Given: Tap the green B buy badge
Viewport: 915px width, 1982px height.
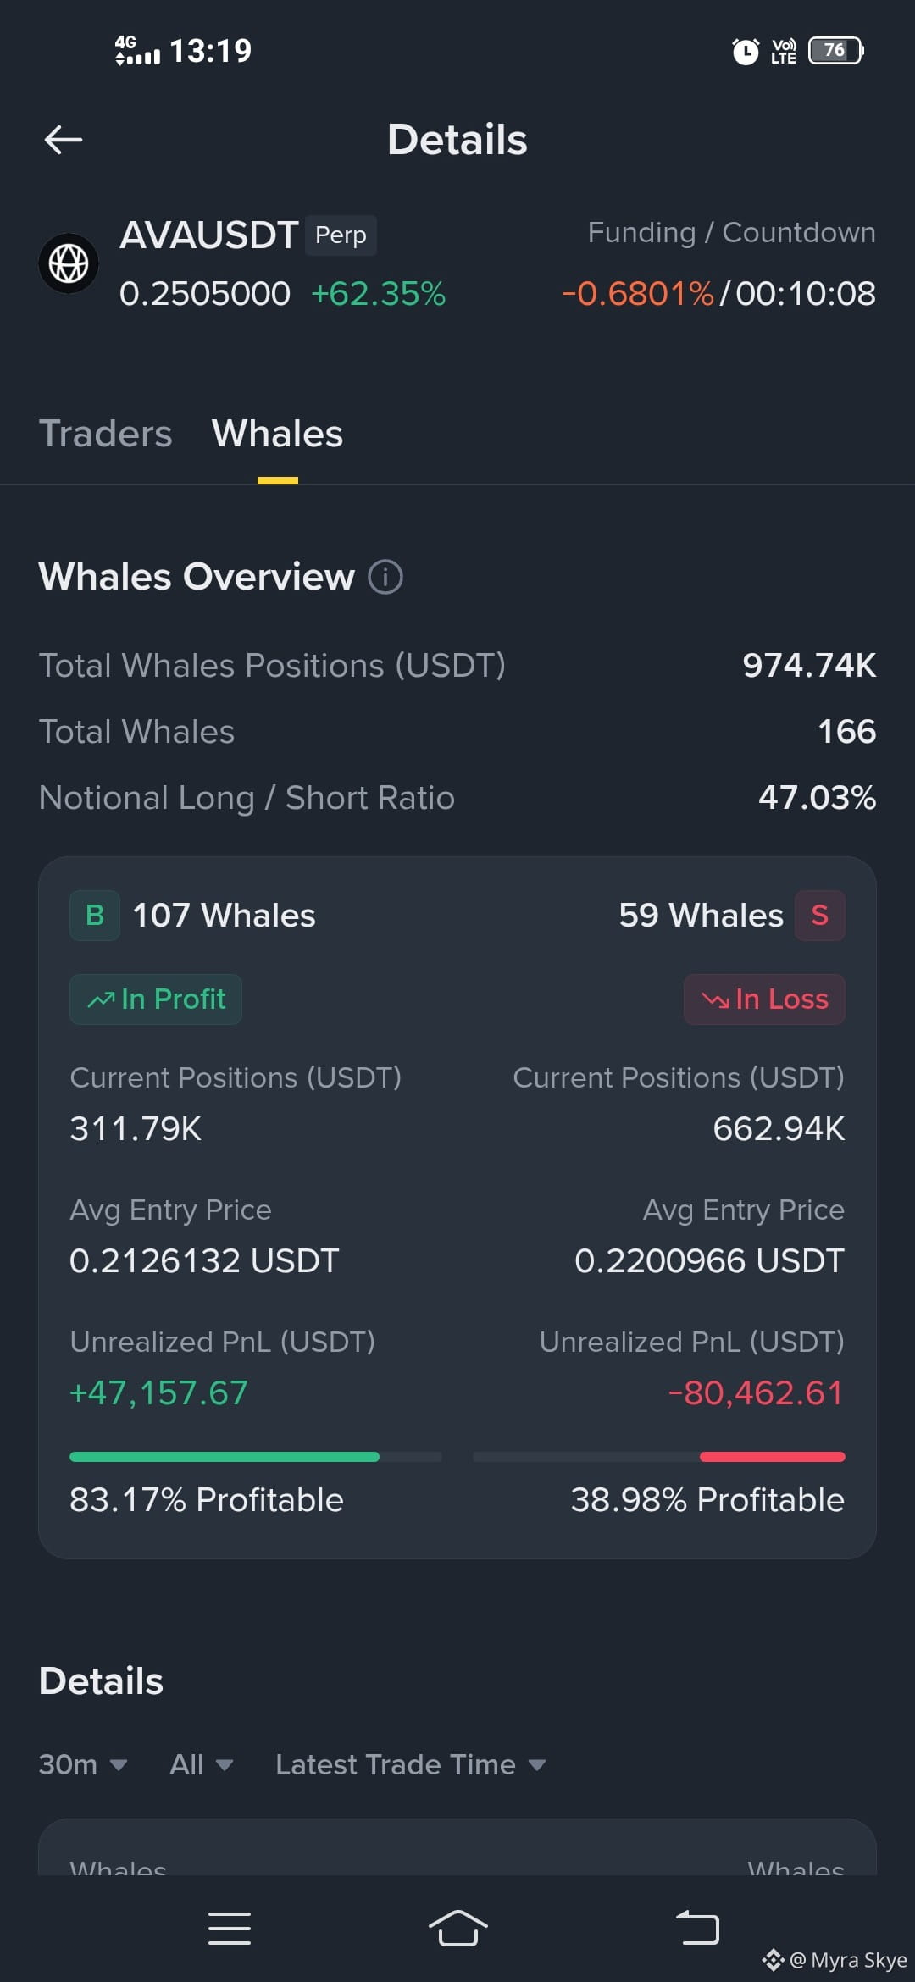Looking at the screenshot, I should point(95,916).
